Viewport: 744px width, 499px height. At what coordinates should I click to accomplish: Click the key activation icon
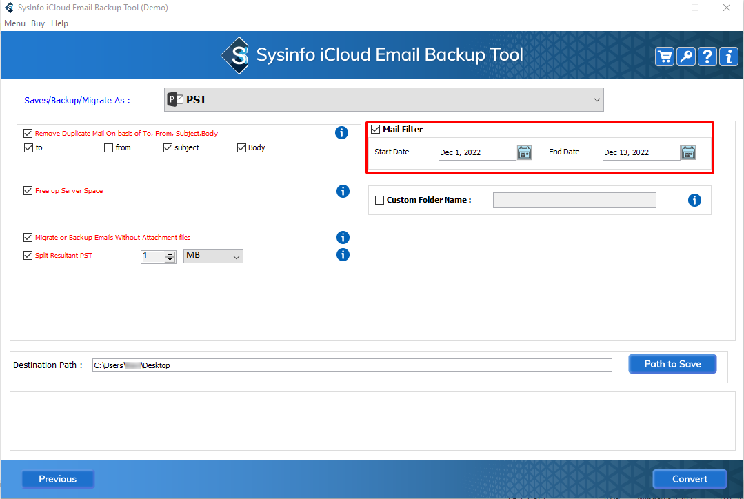(686, 57)
